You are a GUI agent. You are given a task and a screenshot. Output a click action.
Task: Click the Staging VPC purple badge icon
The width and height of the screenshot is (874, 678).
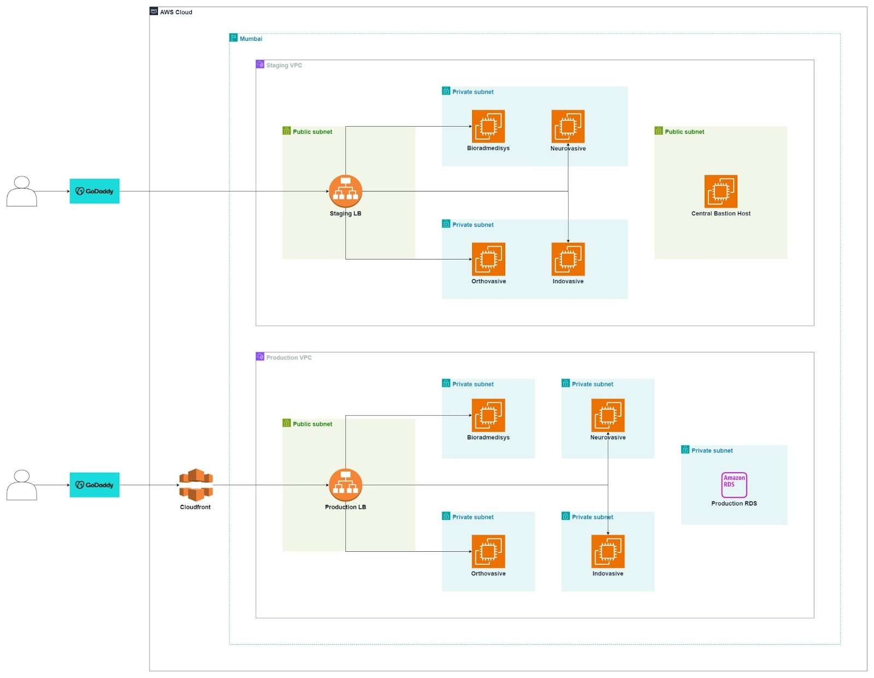pyautogui.click(x=259, y=64)
